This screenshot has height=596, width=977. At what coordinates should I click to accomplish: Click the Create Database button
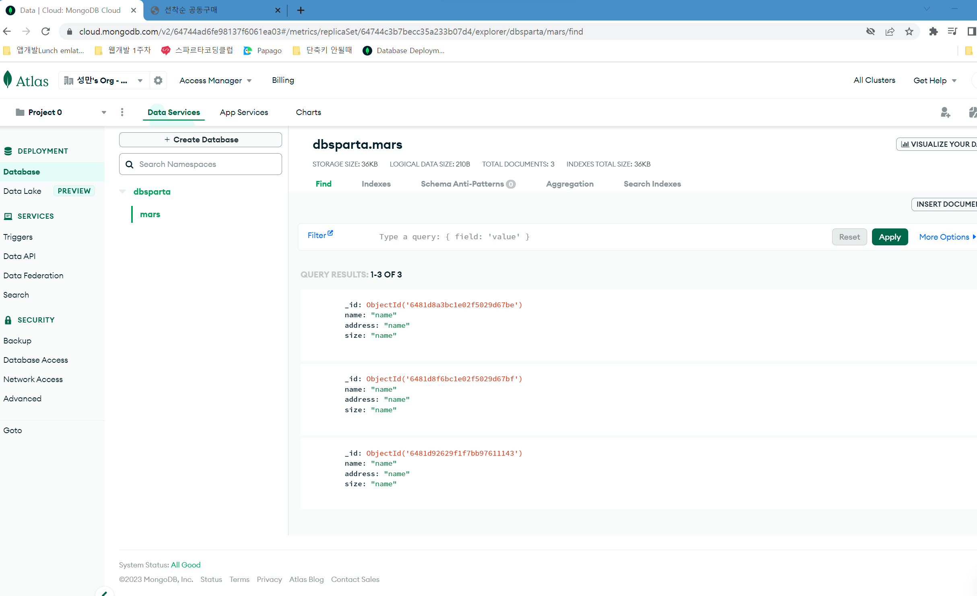point(200,140)
